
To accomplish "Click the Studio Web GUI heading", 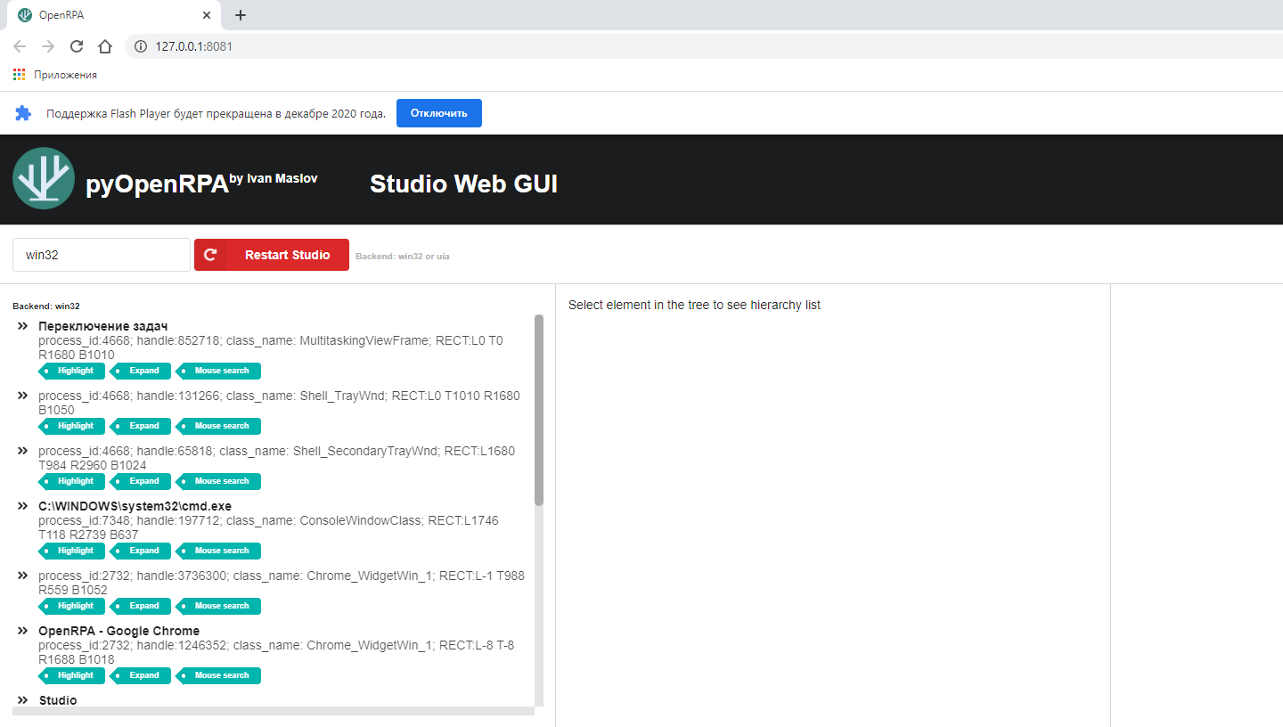I will pyautogui.click(x=463, y=184).
